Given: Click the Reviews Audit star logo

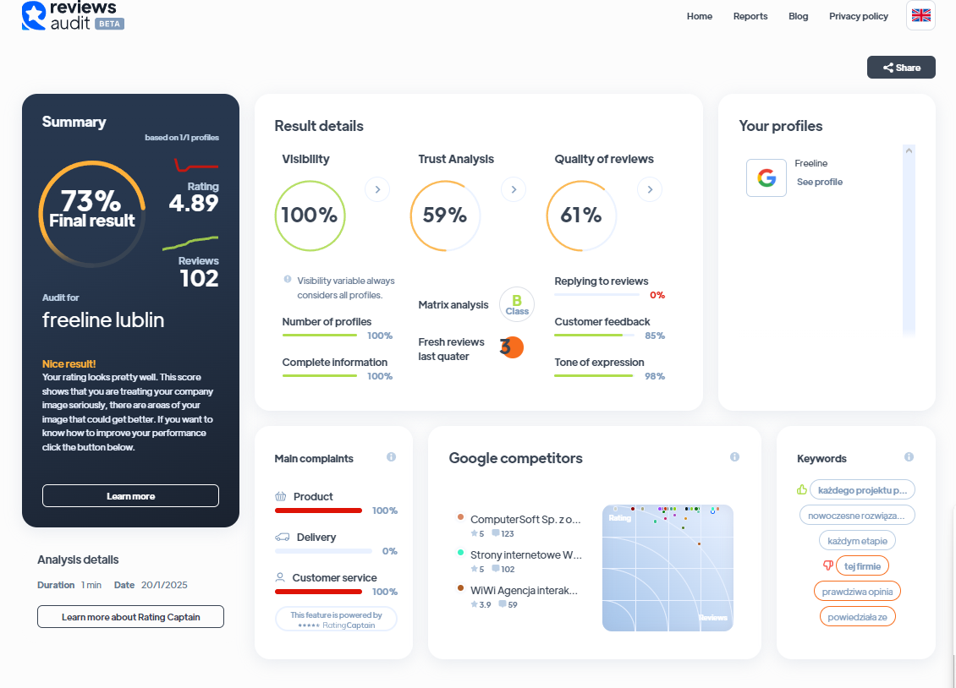Looking at the screenshot, I should click(34, 15).
